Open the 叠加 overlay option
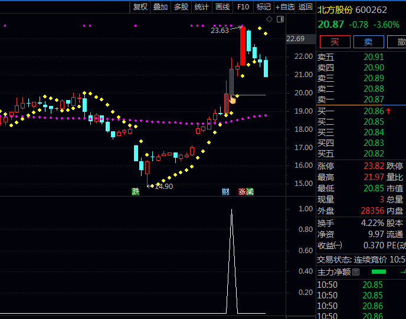The width and height of the screenshot is (406, 319). (161, 7)
